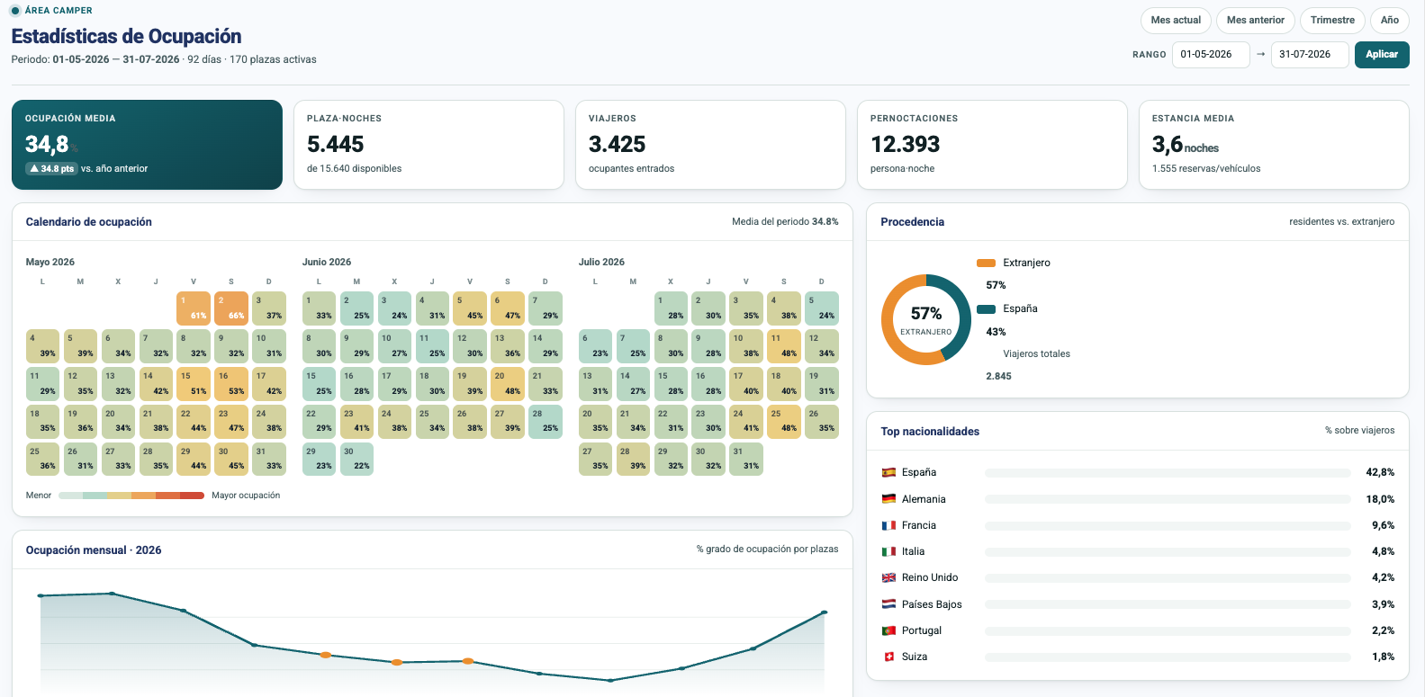The height and width of the screenshot is (697, 1425).
Task: Edit the end date field 31-07-2026
Action: click(1310, 54)
